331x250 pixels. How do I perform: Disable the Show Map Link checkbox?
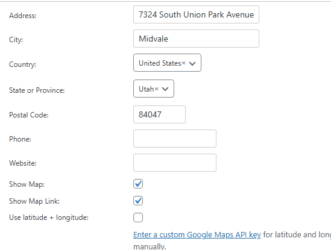(x=138, y=201)
